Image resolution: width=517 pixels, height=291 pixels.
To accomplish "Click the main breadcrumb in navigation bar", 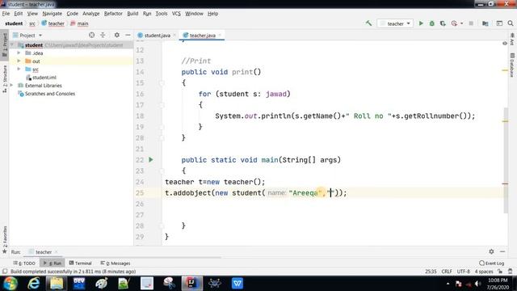I will pyautogui.click(x=79, y=23).
